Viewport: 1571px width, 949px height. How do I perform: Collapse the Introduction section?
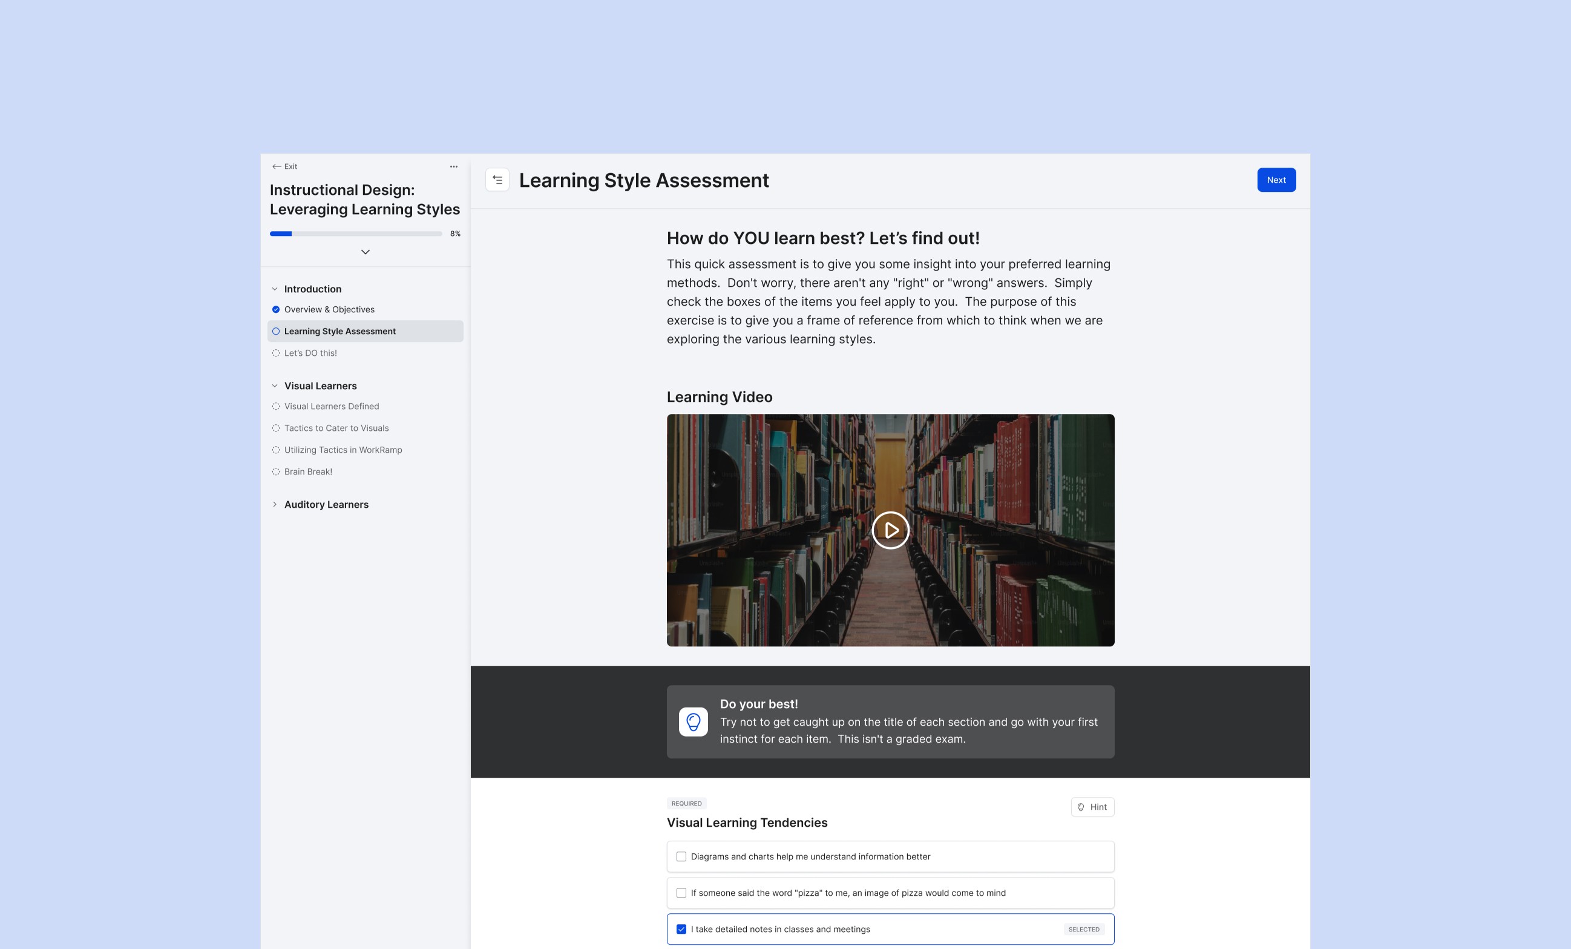pyautogui.click(x=275, y=289)
